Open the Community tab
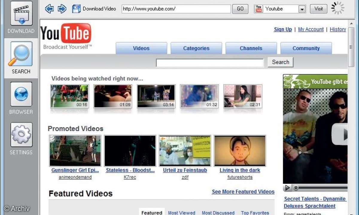Image resolution: width=359 pixels, height=215 pixels. click(x=306, y=48)
